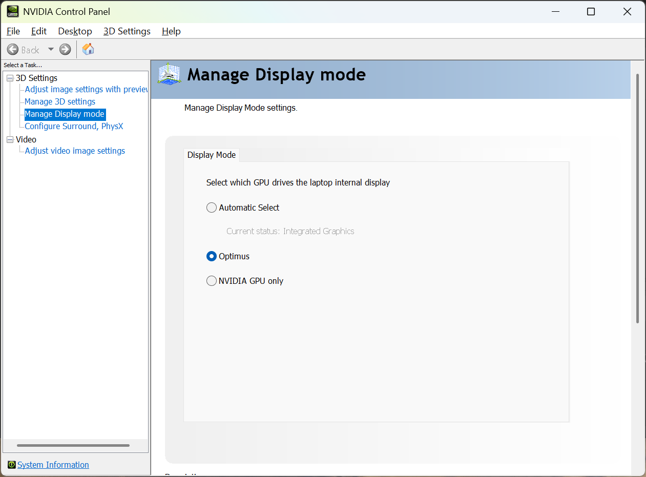The width and height of the screenshot is (646, 477).
Task: Select the Optimus radio button
Action: pyautogui.click(x=212, y=256)
